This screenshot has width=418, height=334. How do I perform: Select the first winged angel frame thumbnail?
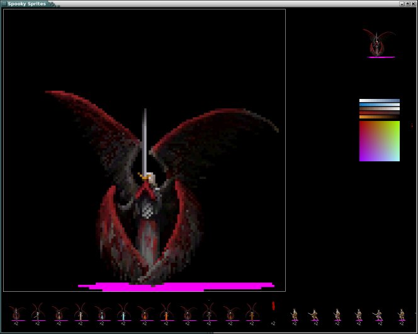point(16,313)
